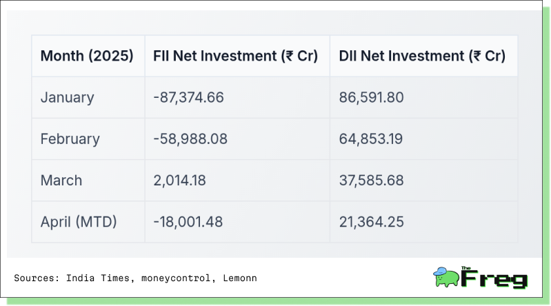
Task: Click the April (MTD) row label
Action: pyautogui.click(x=79, y=222)
